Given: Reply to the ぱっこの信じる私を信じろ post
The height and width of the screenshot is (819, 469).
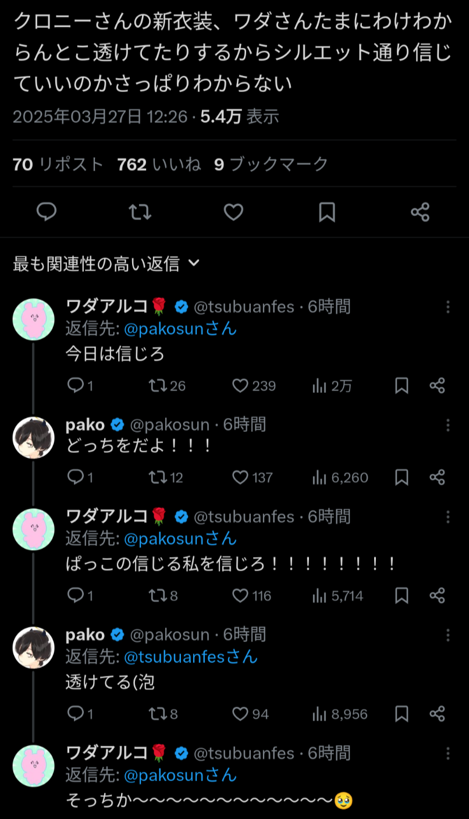Looking at the screenshot, I should (x=76, y=595).
